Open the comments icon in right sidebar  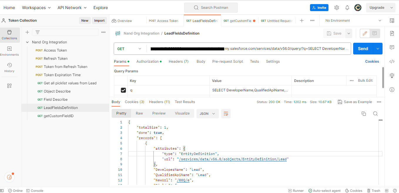tap(392, 47)
